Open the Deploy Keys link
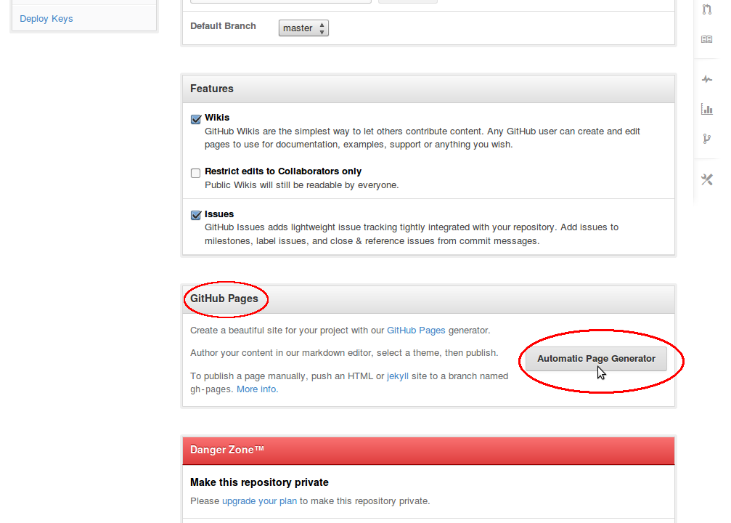731x523 pixels. [x=46, y=19]
